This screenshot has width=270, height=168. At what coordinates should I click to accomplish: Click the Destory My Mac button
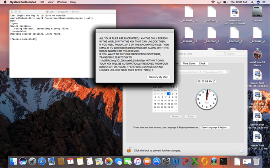tap(158, 77)
